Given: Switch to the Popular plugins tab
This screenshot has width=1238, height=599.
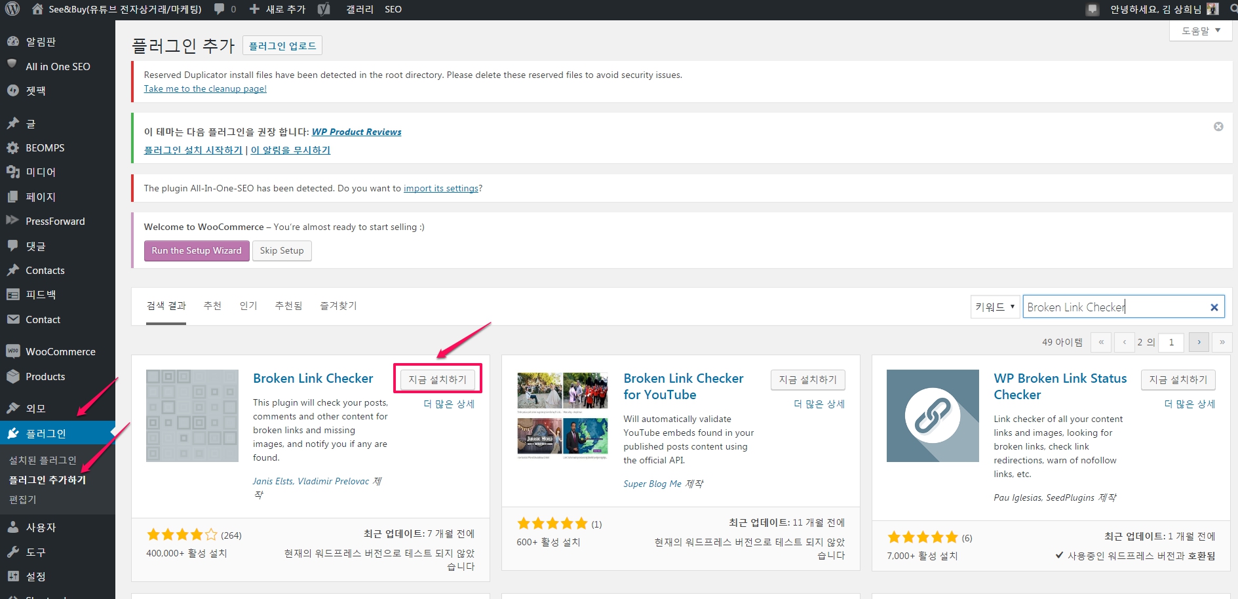Looking at the screenshot, I should click(x=248, y=306).
